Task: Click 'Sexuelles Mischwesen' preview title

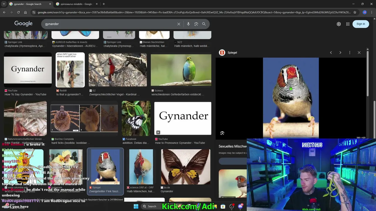Action: coord(233,146)
